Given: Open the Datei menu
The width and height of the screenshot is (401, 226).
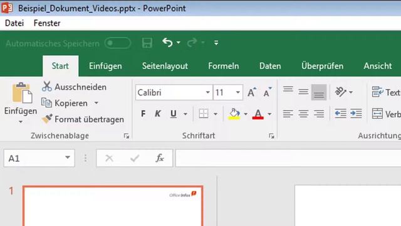Looking at the screenshot, I should (14, 23).
